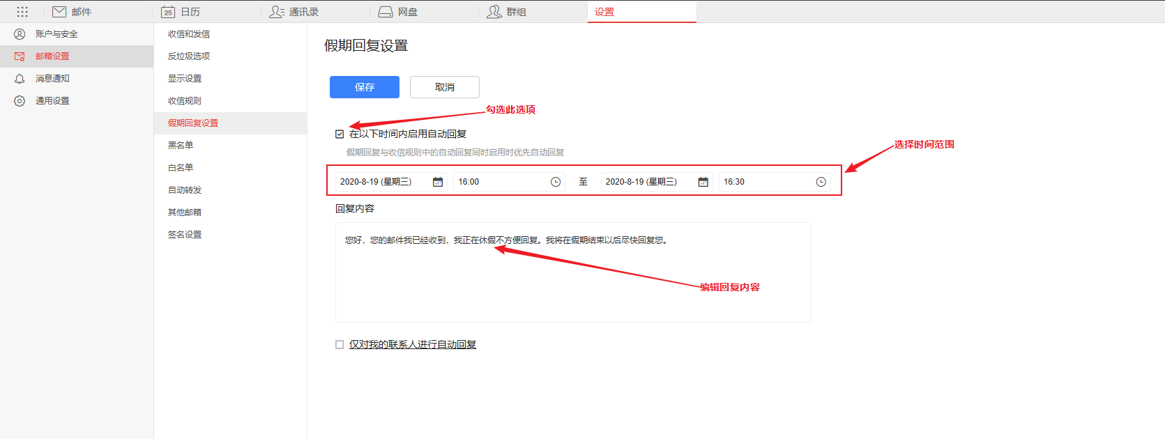Viewport: 1165px width, 439px height.
Task: Select the end time 16:30 field
Action: 763,182
